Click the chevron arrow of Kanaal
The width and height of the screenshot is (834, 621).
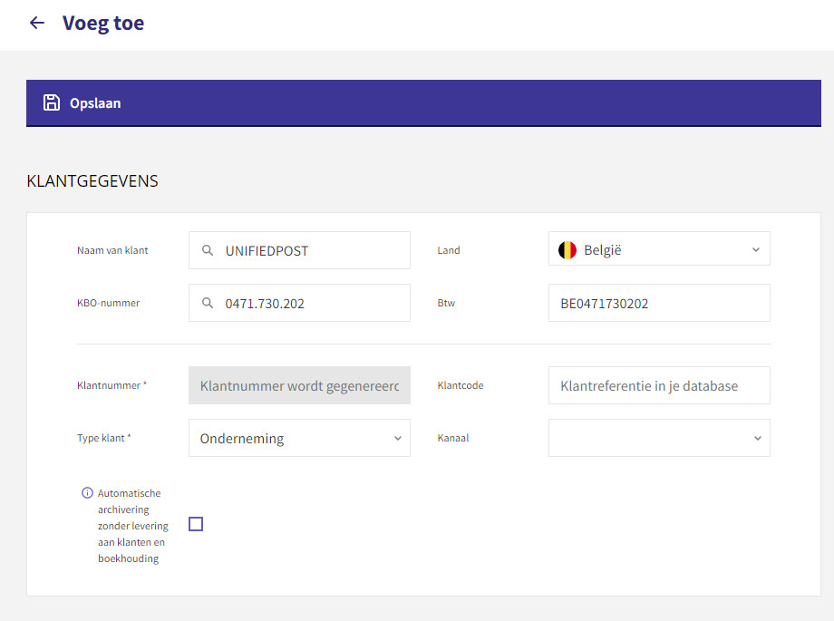758,439
